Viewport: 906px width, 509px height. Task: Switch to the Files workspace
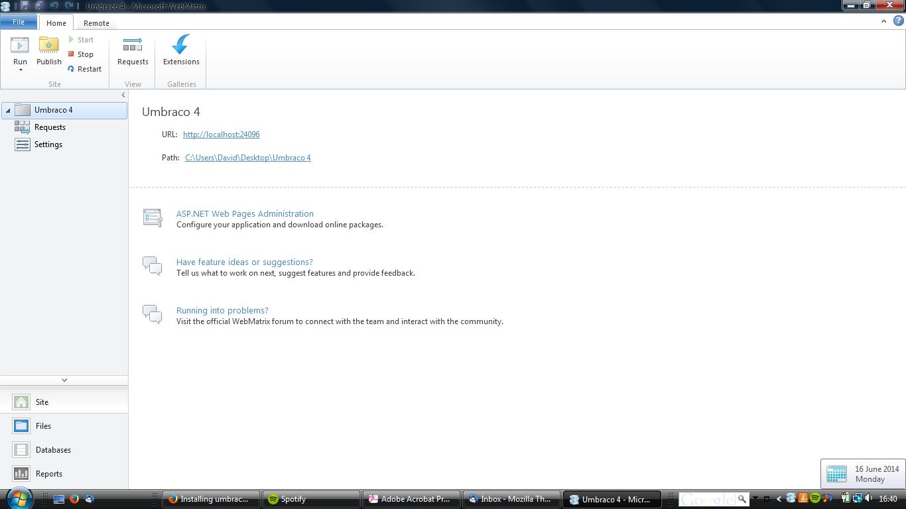pyautogui.click(x=64, y=426)
